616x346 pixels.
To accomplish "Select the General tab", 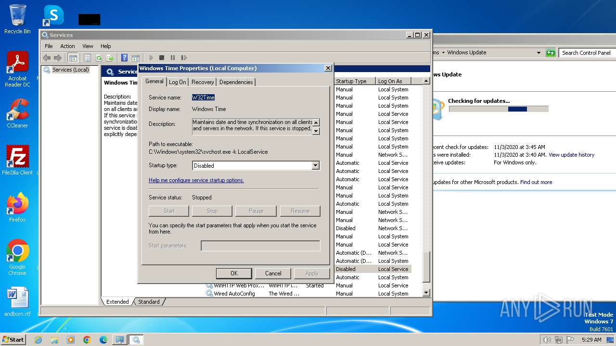I will point(154,81).
